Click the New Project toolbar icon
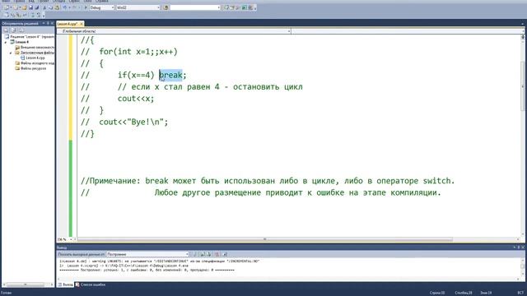527x296 pixels. (7, 7)
